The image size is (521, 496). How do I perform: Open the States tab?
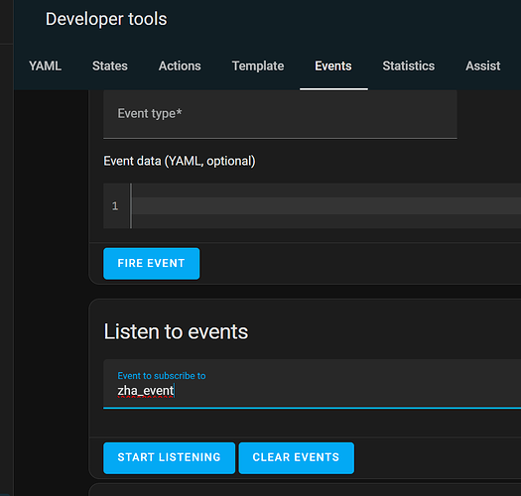pos(110,66)
